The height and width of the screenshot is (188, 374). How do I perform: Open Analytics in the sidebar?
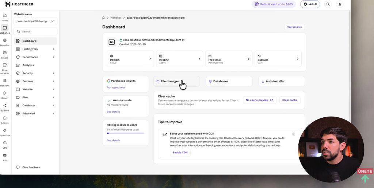(x=35, y=65)
